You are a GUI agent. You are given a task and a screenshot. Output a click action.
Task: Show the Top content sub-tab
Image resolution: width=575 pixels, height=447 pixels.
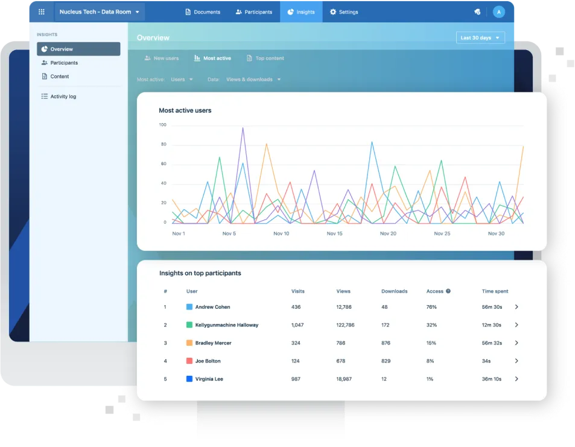tap(265, 58)
